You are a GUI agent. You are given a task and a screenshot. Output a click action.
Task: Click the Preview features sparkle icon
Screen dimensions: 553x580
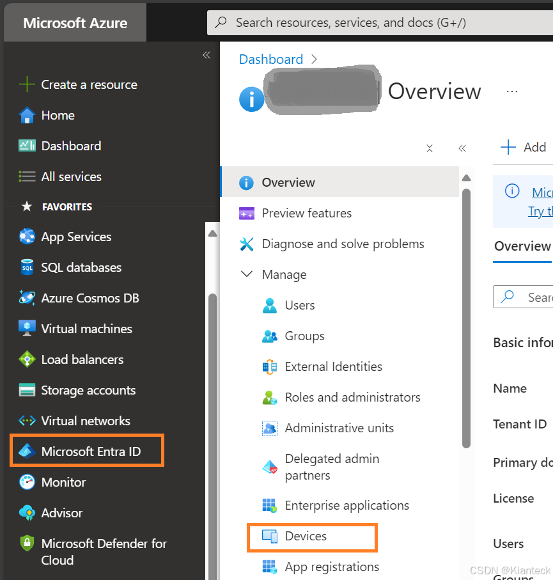[247, 214]
